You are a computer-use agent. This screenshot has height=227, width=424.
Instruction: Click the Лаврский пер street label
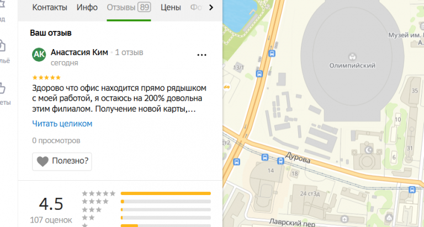coord(292,223)
